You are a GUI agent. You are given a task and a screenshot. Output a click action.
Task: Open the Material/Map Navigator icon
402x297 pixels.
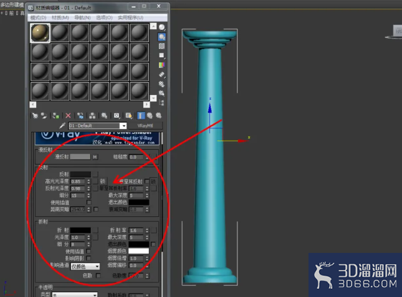pyautogui.click(x=162, y=103)
